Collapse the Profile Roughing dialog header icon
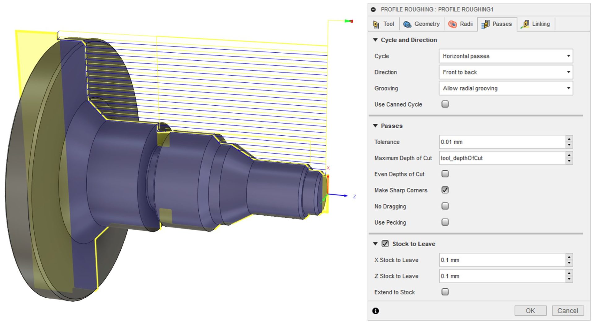594x324 pixels. (x=373, y=10)
